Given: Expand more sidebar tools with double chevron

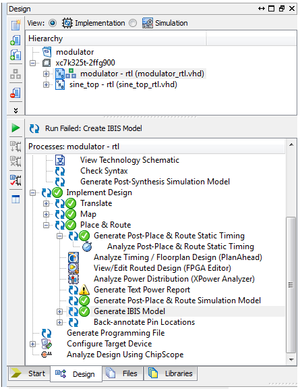Looking at the screenshot, I should click(x=16, y=110).
